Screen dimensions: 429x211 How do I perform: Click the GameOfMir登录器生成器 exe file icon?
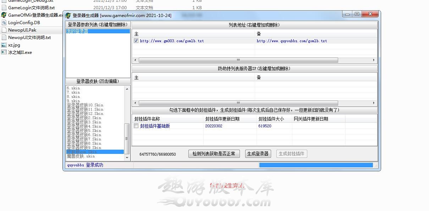click(x=4, y=15)
